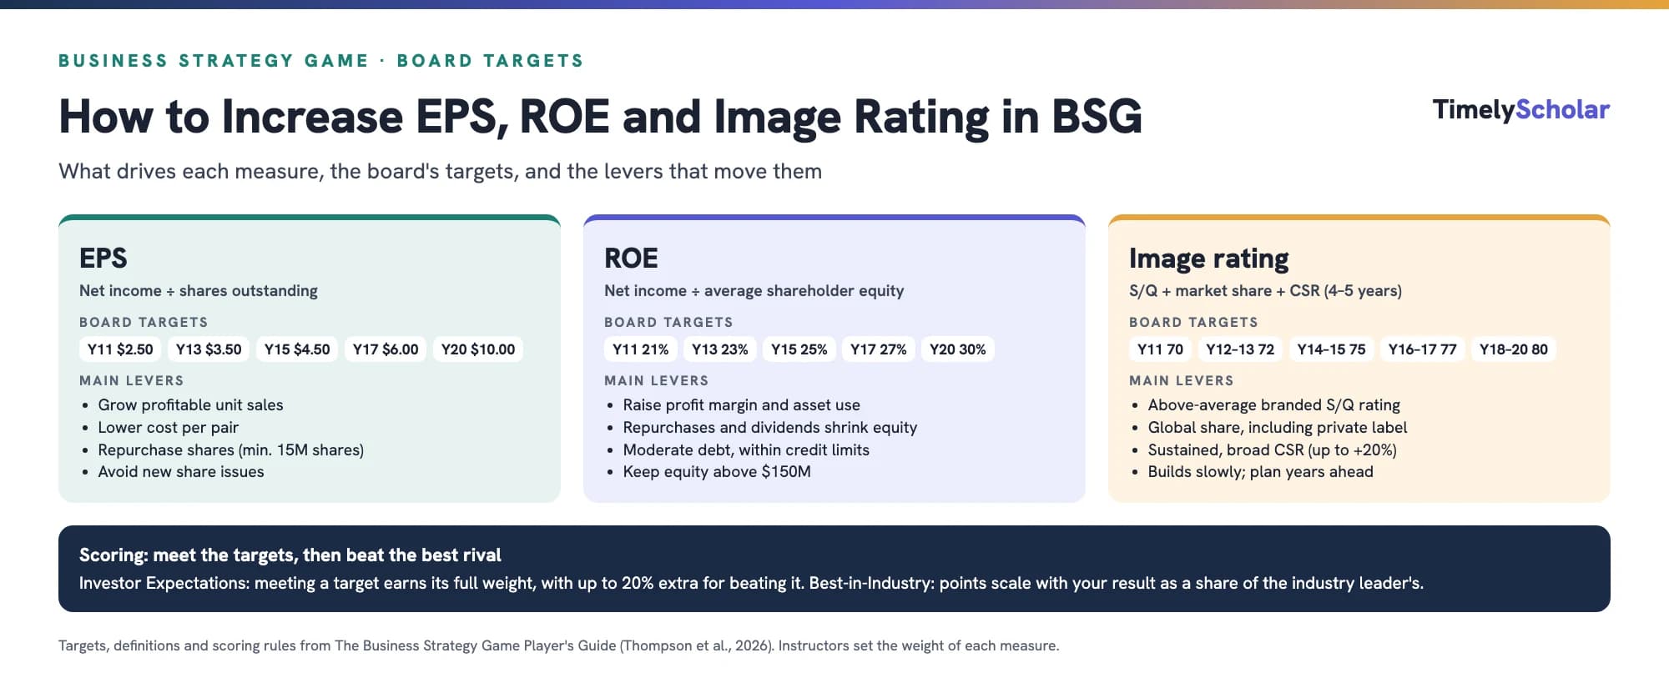
Task: Click "Above-average branded S/Q rating" bullet
Action: click(1273, 404)
